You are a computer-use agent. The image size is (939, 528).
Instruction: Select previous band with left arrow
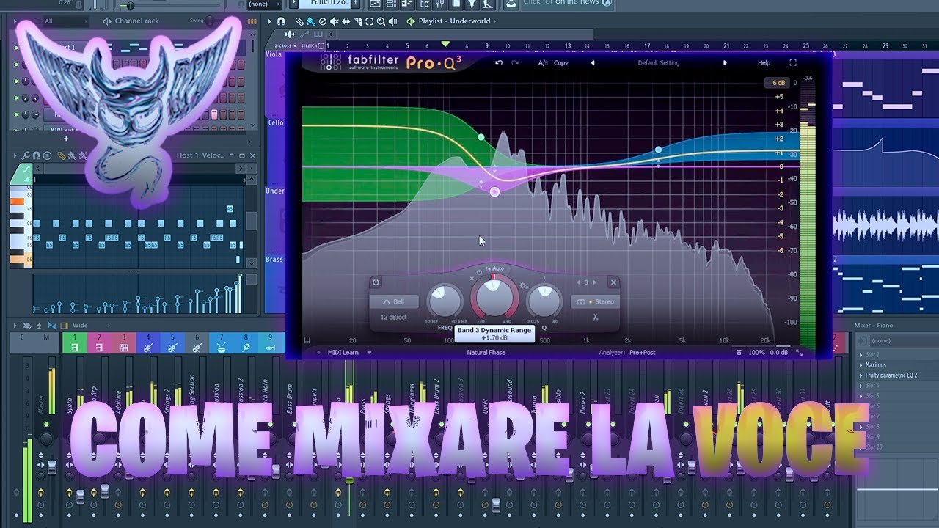point(578,282)
